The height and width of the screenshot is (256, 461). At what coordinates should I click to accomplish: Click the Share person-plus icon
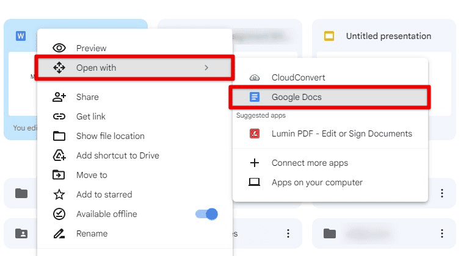(59, 97)
